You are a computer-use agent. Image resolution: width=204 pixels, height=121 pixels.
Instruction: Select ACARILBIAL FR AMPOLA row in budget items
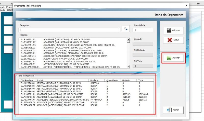click(x=61, y=100)
